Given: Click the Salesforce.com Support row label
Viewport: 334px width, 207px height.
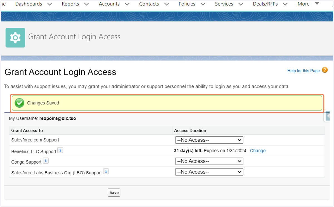Looking at the screenshot, I should (x=35, y=140).
